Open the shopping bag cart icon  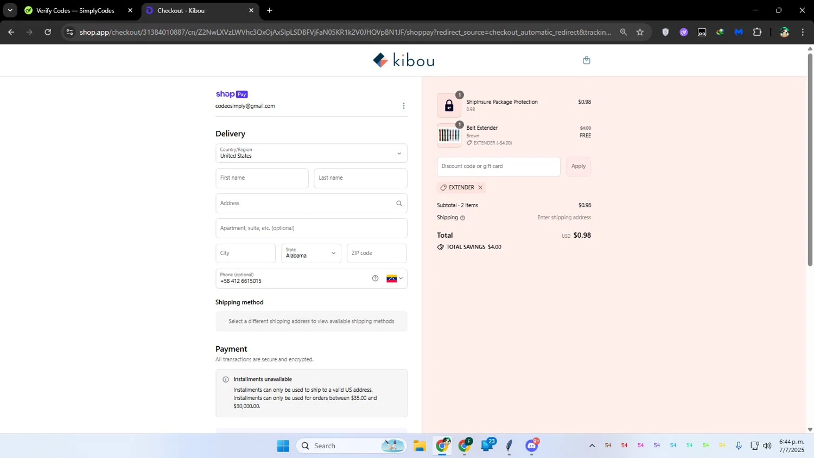[586, 60]
